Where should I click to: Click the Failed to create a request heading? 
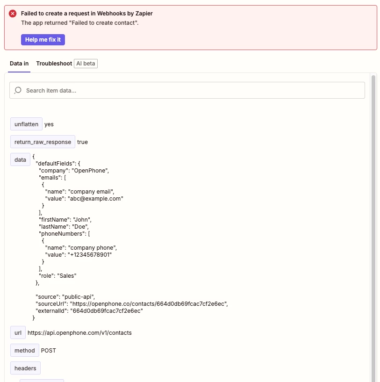(87, 14)
